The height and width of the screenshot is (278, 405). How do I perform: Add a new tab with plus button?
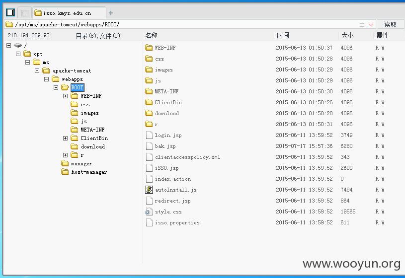[111, 13]
